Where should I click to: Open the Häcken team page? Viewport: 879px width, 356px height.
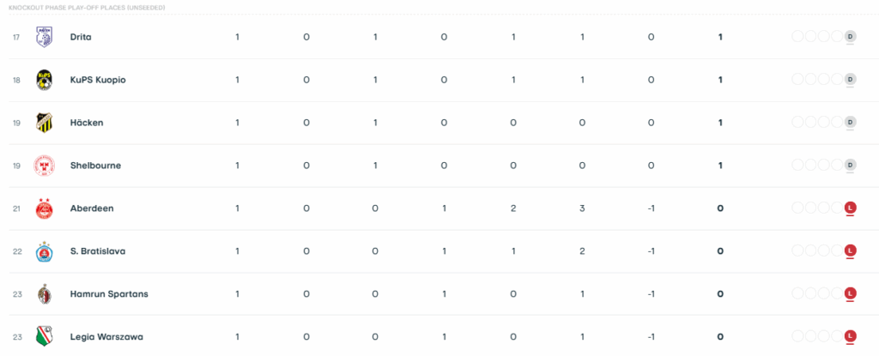coord(87,123)
